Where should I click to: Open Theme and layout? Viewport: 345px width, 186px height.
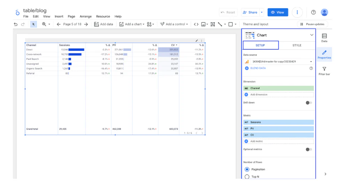point(255,24)
